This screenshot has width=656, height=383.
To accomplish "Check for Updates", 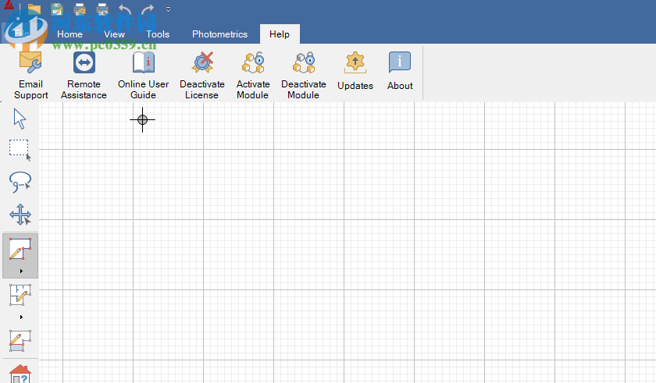I will (x=355, y=71).
